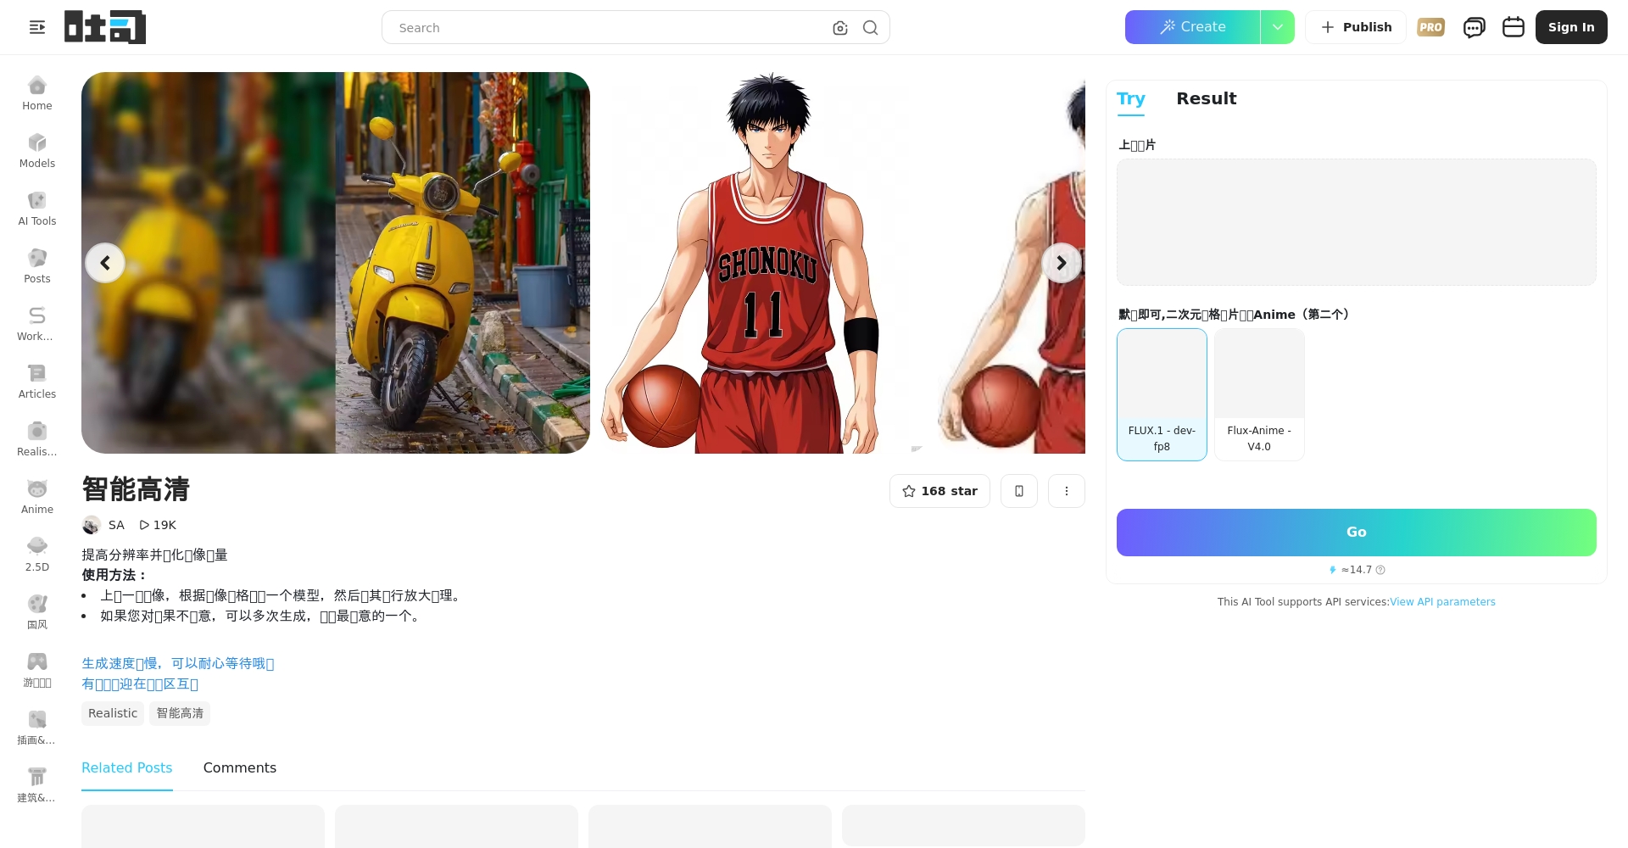Click the image upload area
Viewport: 1628px width, 848px height.
(x=1357, y=222)
